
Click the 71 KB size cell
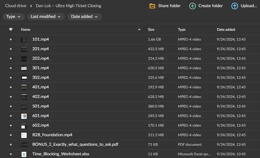[153, 145]
